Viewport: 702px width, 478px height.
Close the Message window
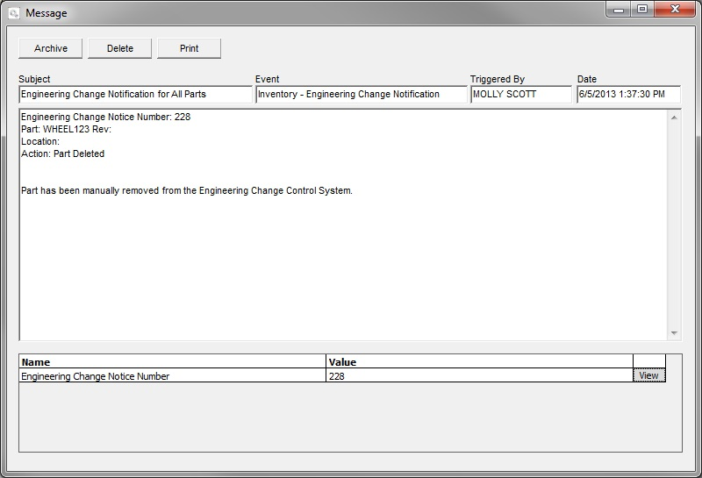(x=675, y=10)
